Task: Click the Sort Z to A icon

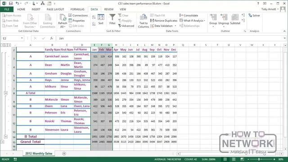Action: coord(94,24)
